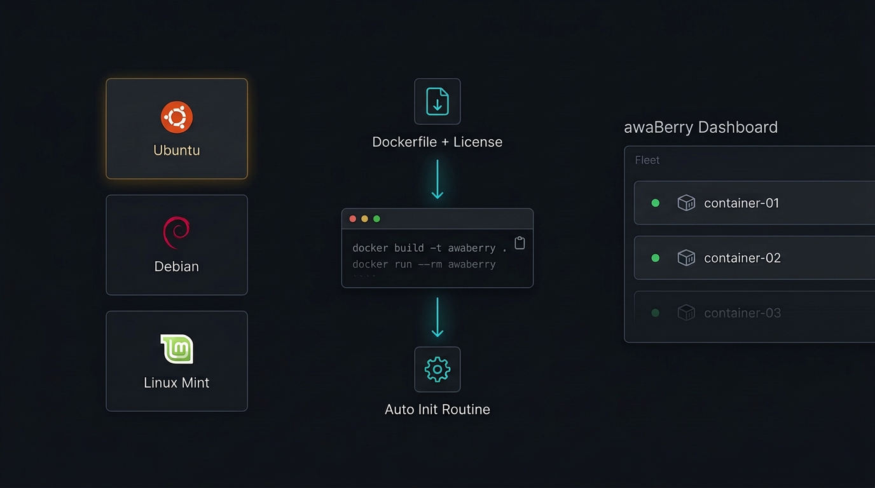Click the Auto Init Routine gear icon

437,369
